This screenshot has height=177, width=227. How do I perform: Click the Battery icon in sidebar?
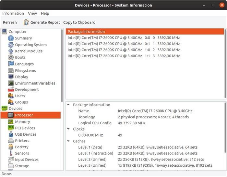pyautogui.click(x=11, y=147)
